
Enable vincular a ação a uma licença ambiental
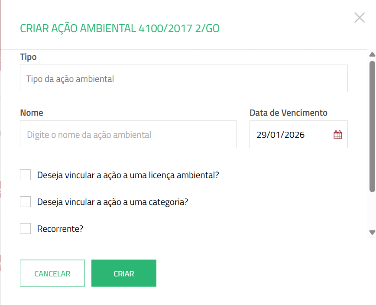point(25,175)
